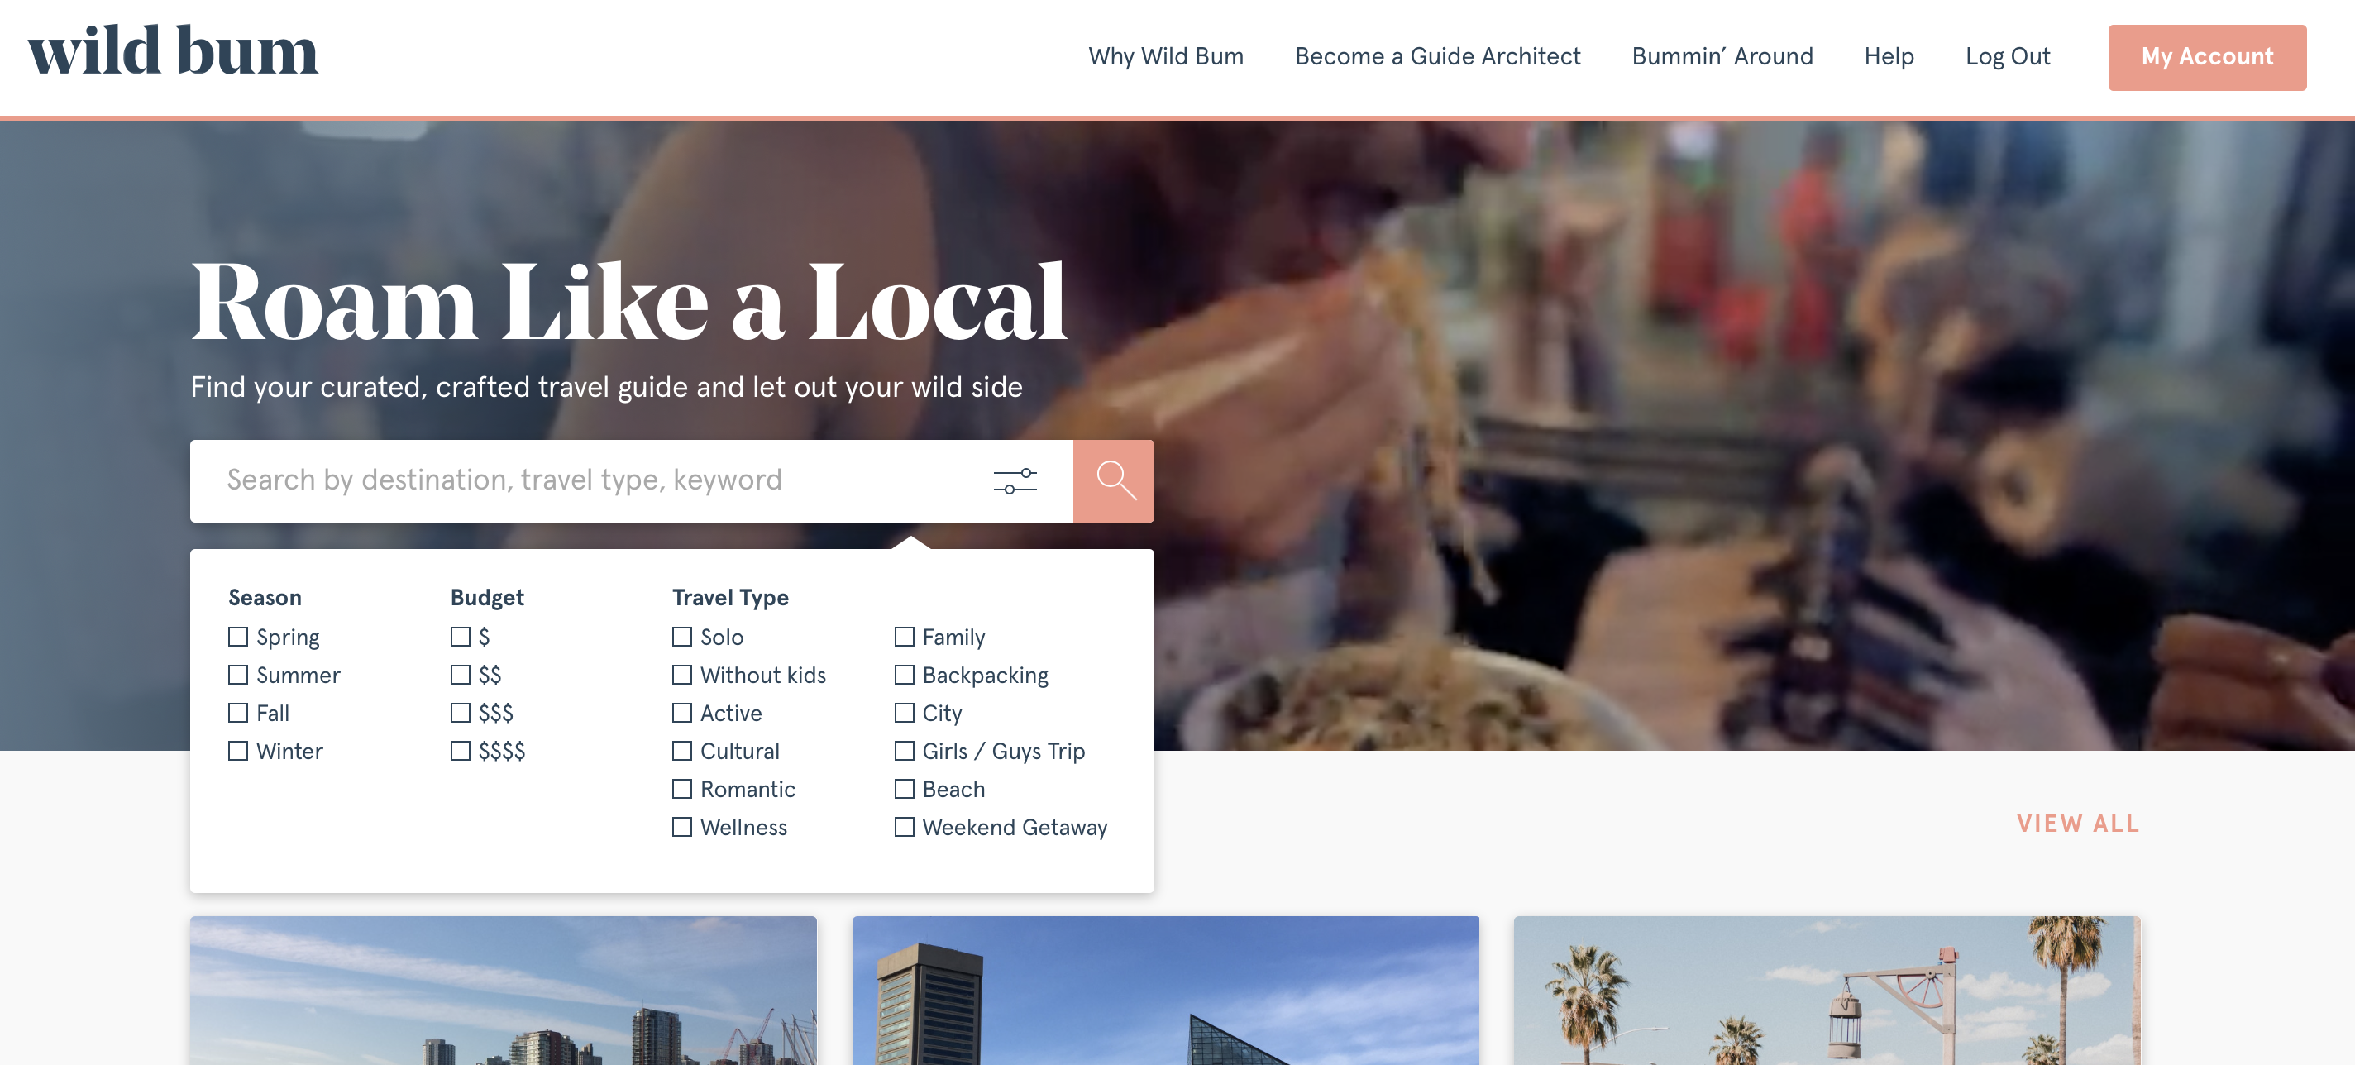
Task: Check the Backpacking travel type
Action: [x=904, y=675]
